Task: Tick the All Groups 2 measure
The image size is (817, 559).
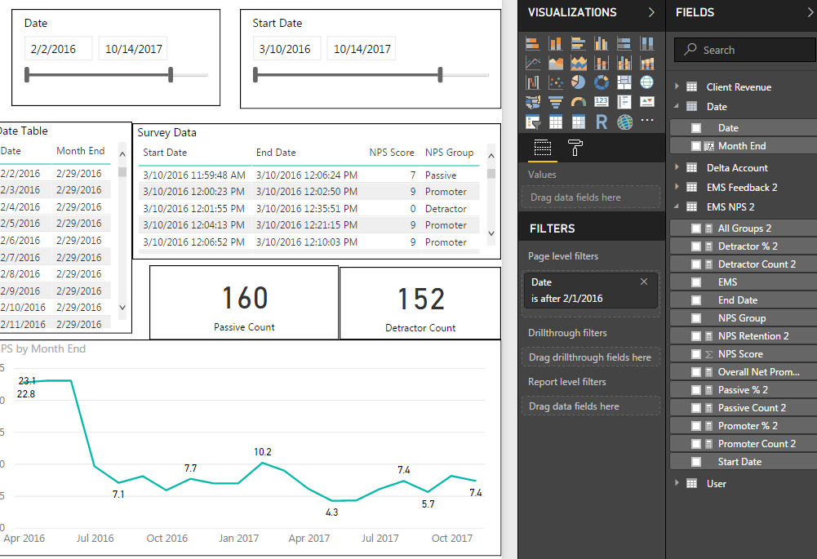Action: tap(696, 228)
